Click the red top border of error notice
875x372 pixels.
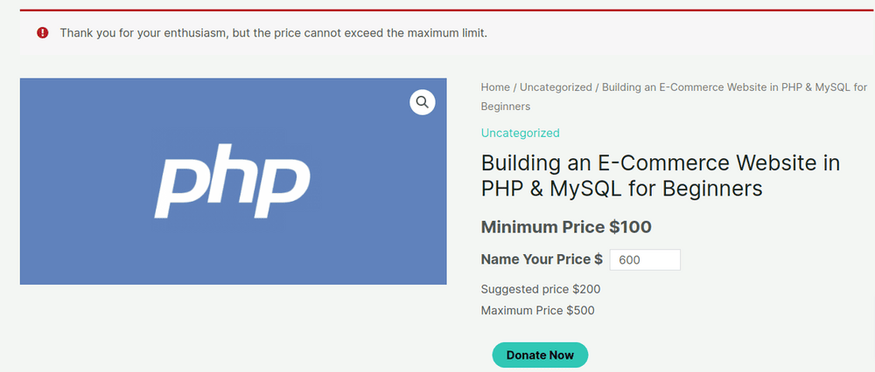(437, 10)
